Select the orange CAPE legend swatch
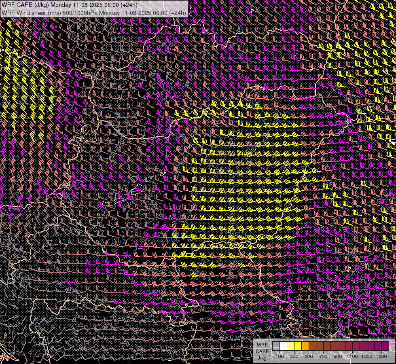This screenshot has height=364, width=396. [x=305, y=346]
